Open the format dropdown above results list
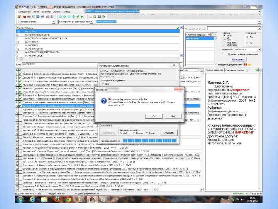Image resolution: width=278 pixels, height=209 pixels. click(x=197, y=70)
